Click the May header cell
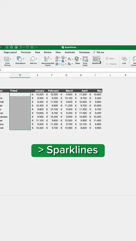This screenshot has width=136, height=241. (95, 91)
